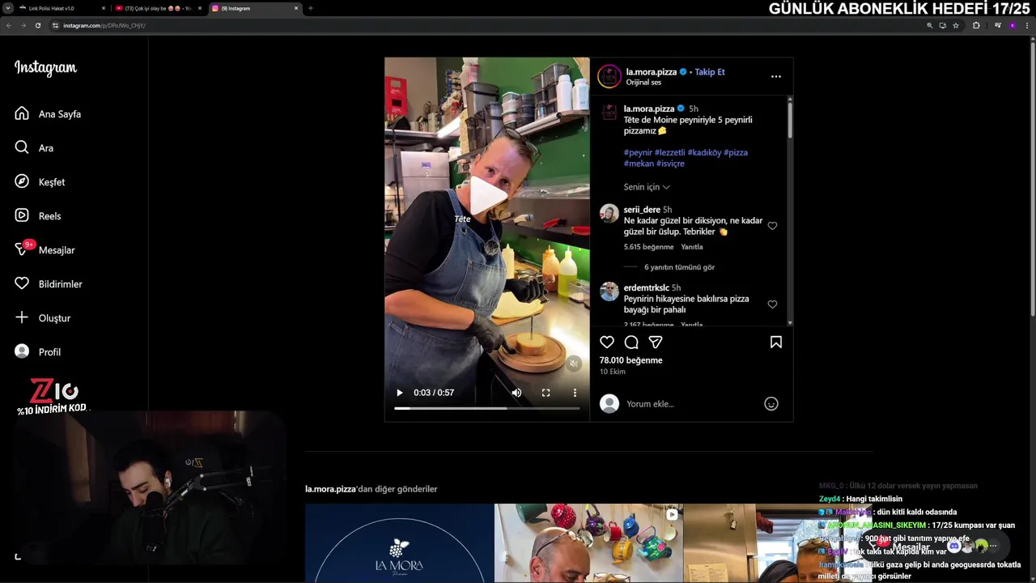Like the post with the heart icon
Viewport: 1036px width, 583px height.
(607, 343)
